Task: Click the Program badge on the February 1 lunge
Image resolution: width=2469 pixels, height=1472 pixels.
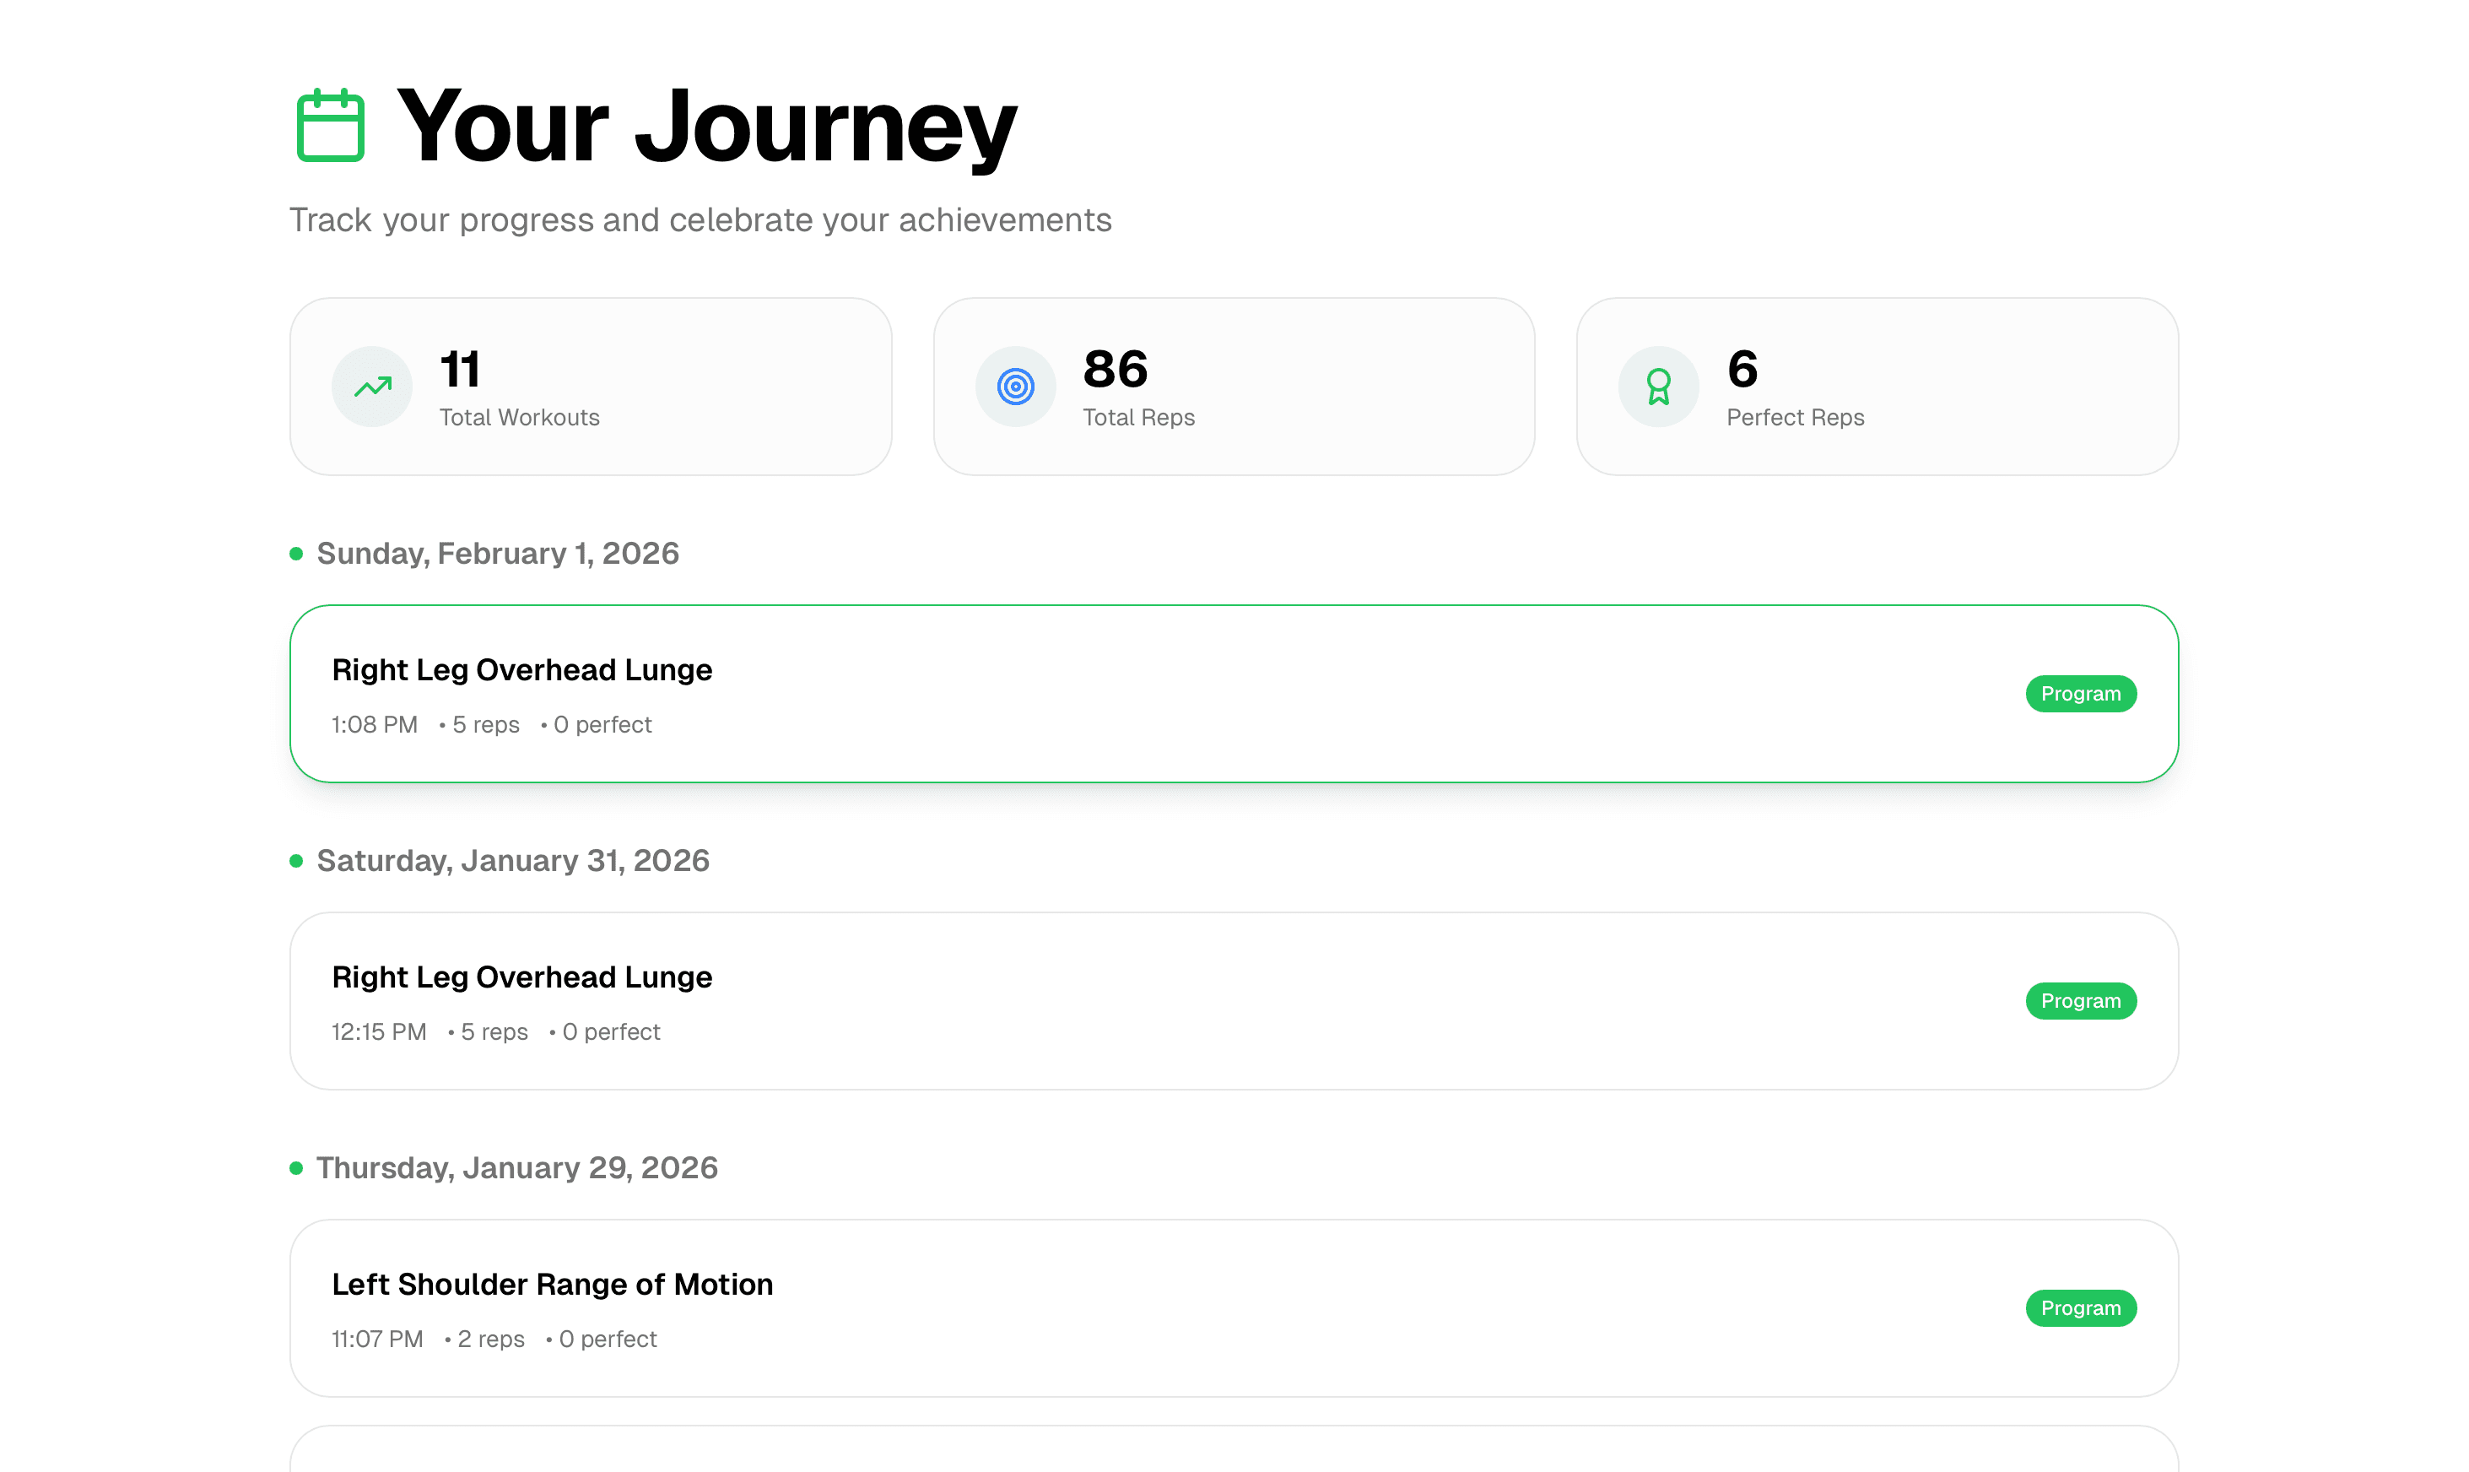Action: [x=2079, y=695]
